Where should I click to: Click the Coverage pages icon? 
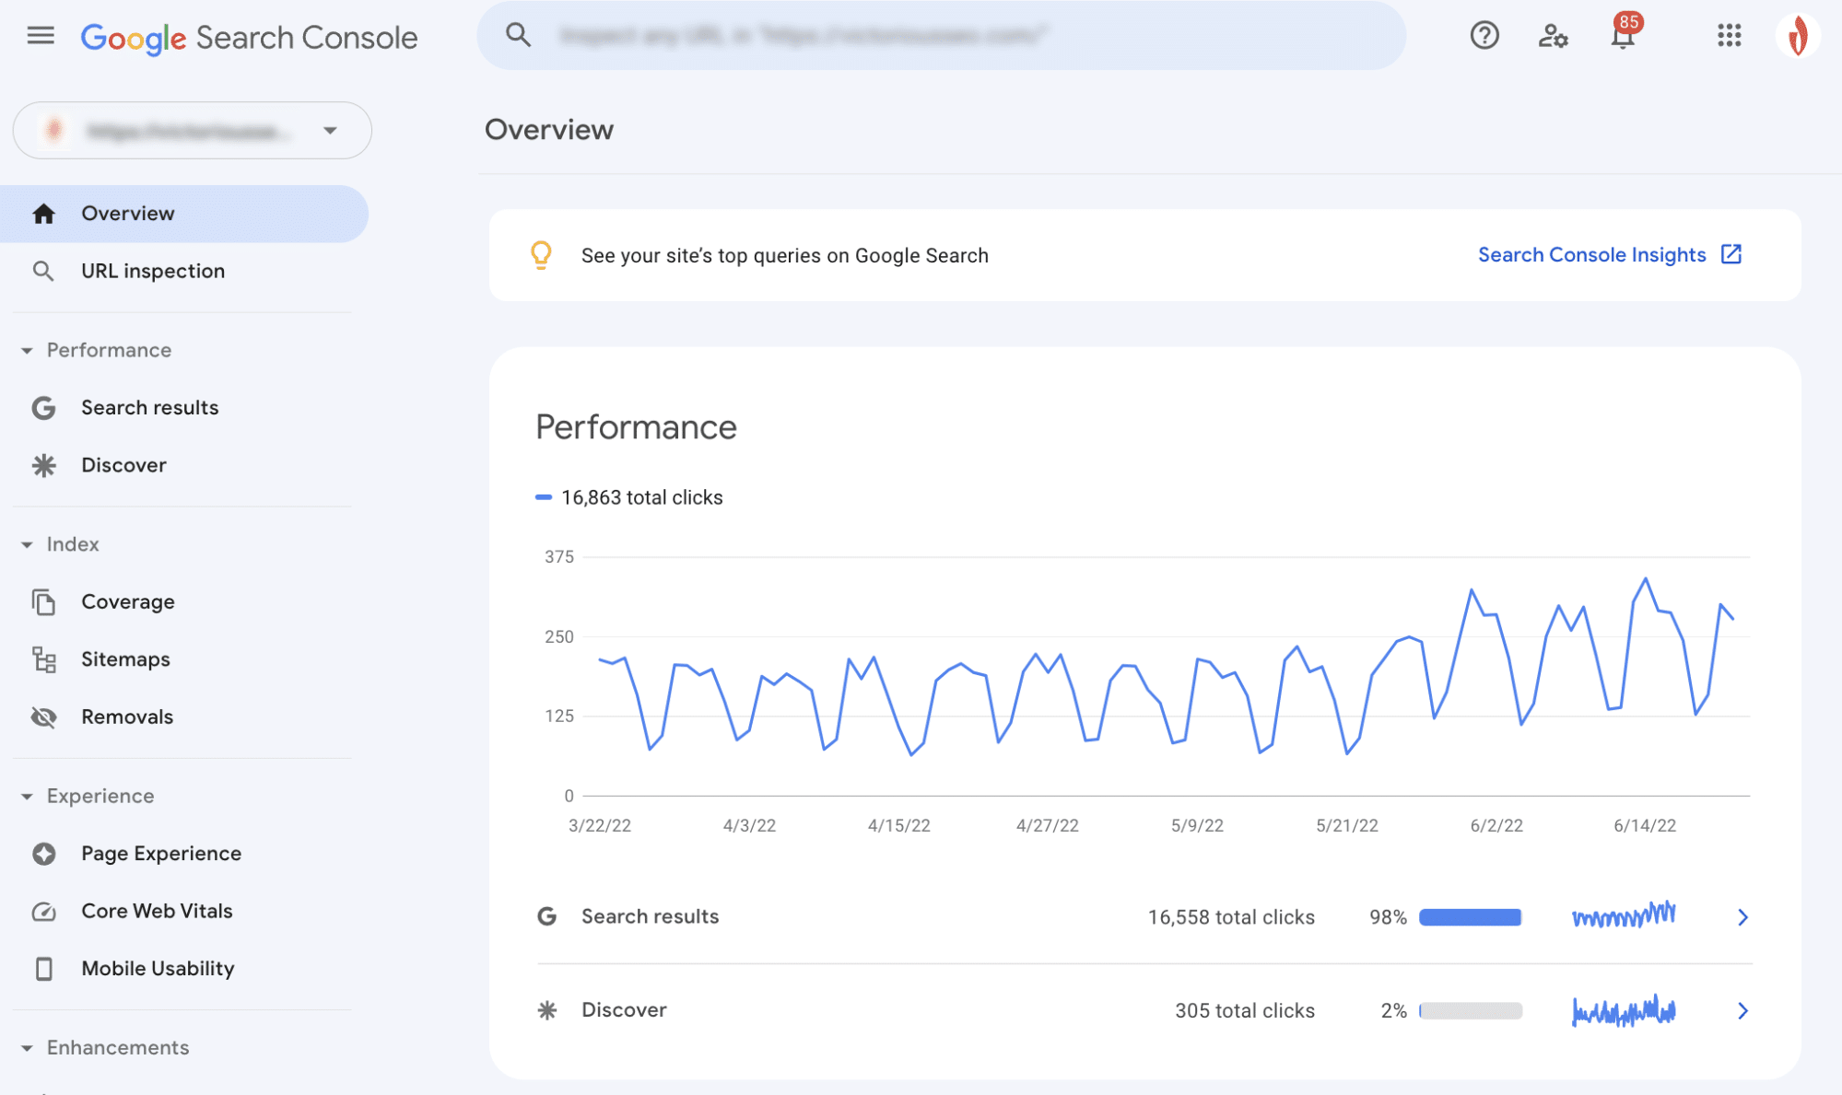coord(43,601)
